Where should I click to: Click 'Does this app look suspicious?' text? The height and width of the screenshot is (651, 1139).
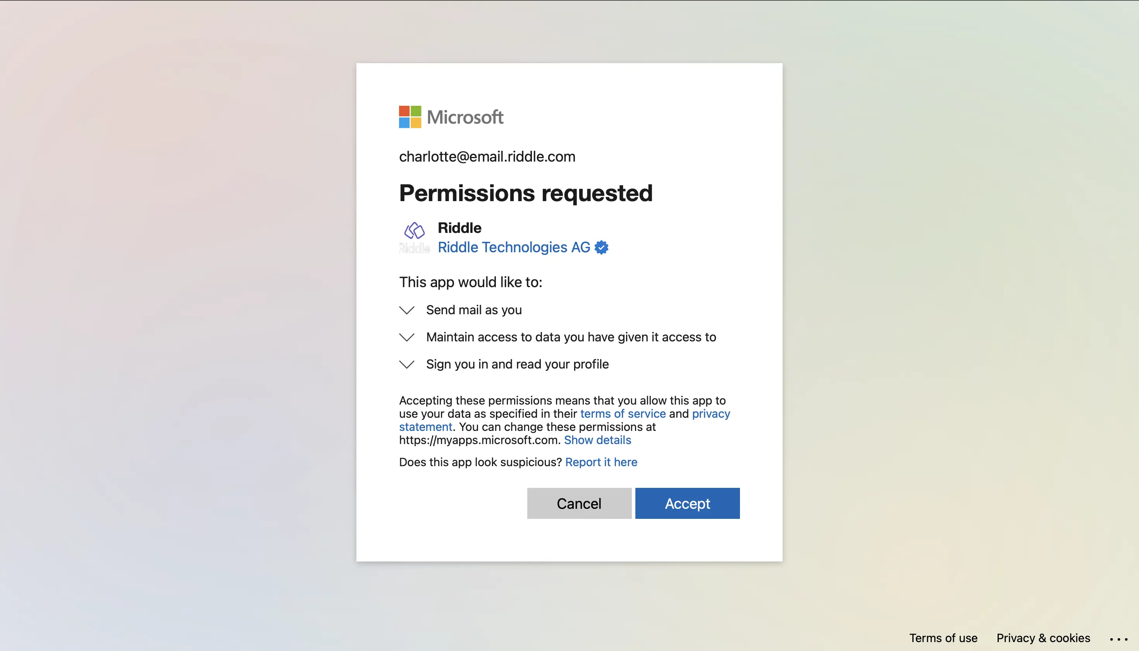tap(480, 462)
